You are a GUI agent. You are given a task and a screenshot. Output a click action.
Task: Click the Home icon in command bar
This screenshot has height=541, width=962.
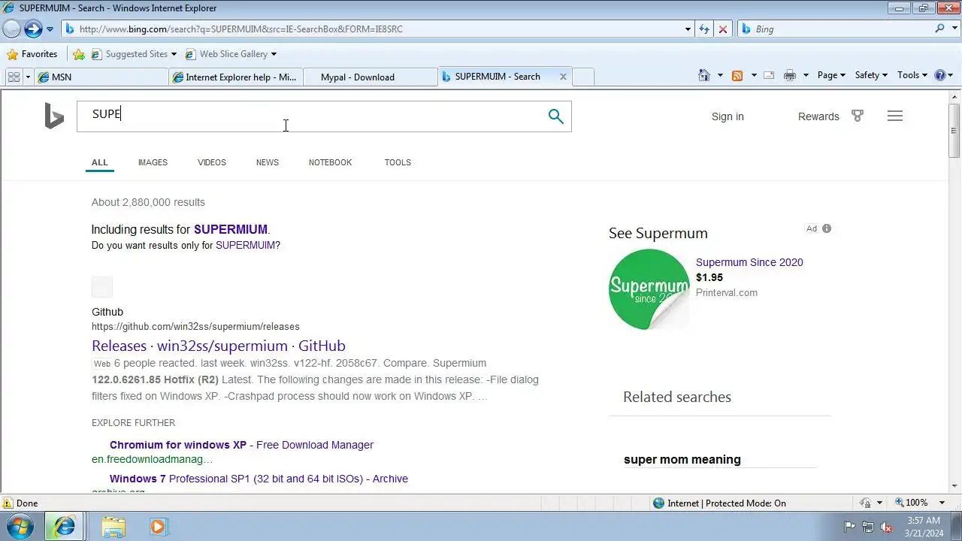click(703, 75)
